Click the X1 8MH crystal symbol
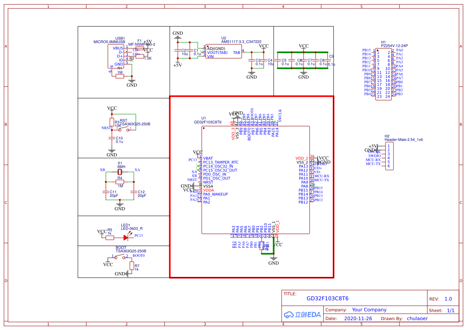467x330 pixels. coord(120,172)
